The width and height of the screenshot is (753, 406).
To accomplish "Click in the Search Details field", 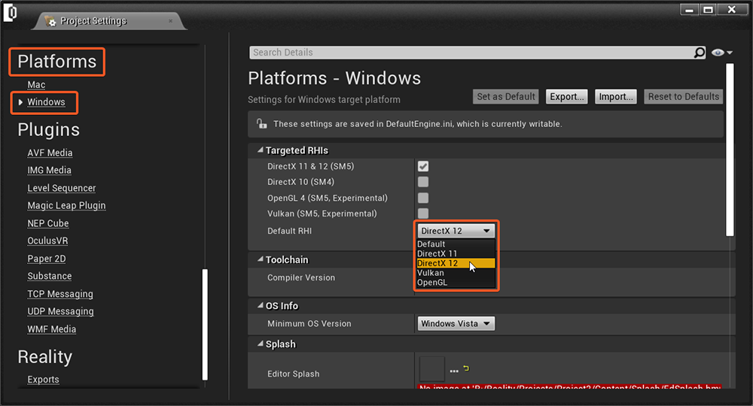I will tap(471, 53).
